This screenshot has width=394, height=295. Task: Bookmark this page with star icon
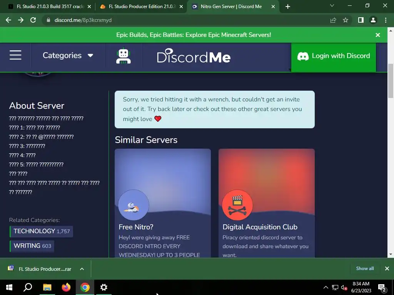(x=346, y=20)
